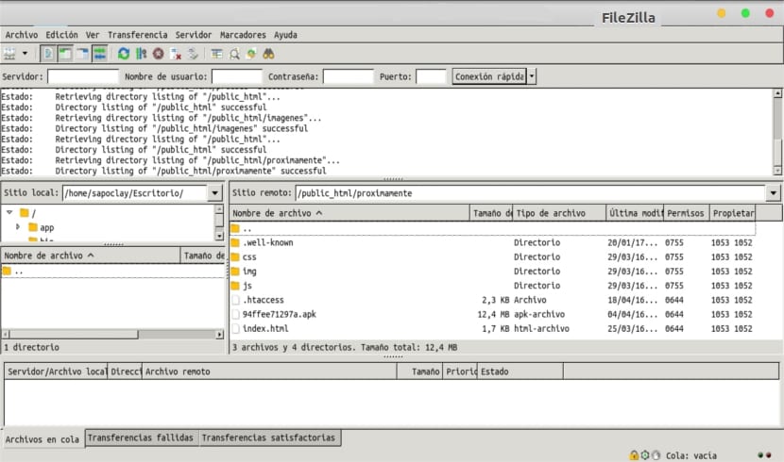The height and width of the screenshot is (462, 784).
Task: Click the Conexión rápida button
Action: (489, 76)
